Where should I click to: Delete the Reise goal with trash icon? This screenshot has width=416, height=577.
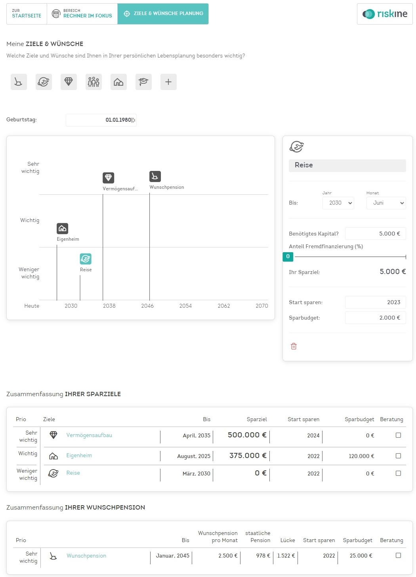294,346
